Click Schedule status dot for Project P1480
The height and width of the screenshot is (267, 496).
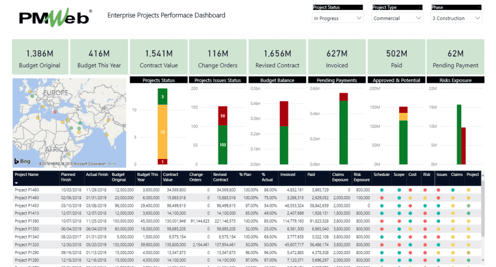coord(382,190)
